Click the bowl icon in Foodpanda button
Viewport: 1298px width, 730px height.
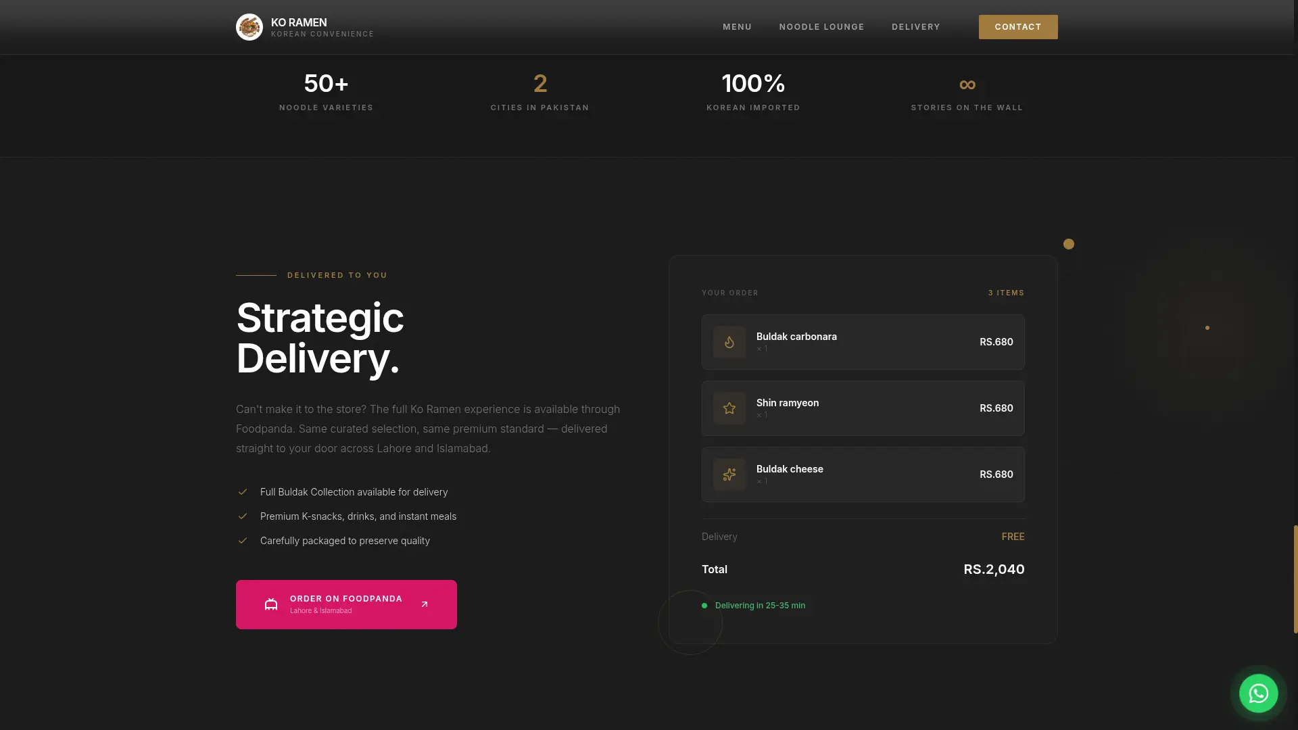271,604
